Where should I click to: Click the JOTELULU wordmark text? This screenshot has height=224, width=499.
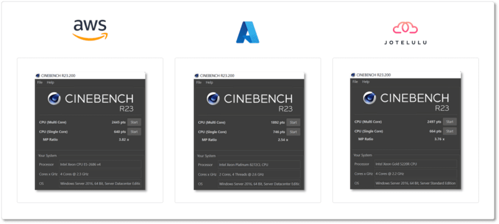405,42
